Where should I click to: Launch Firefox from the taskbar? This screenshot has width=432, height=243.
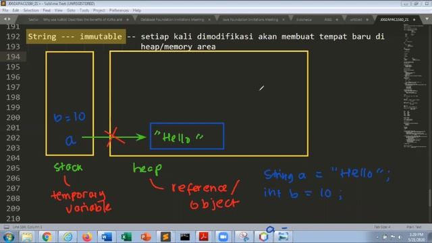pyautogui.click(x=87, y=237)
